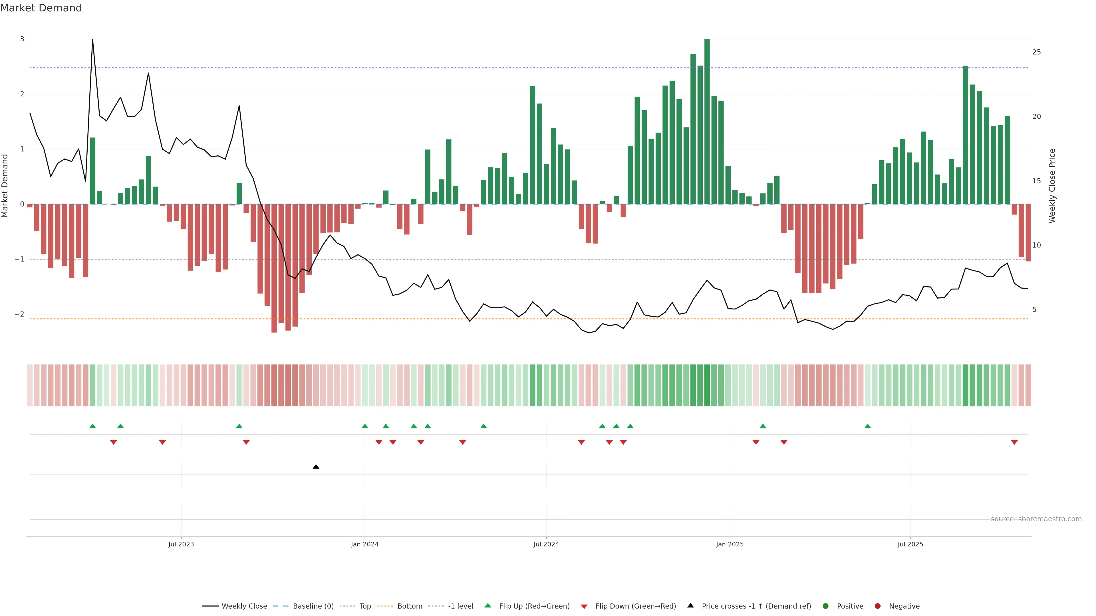Toggle the Top dotted line legend entry
Screen dimensions: 1096x616
tap(365, 606)
